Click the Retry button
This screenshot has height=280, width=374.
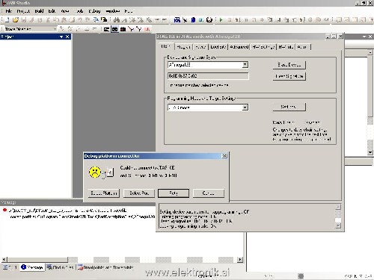point(174,193)
